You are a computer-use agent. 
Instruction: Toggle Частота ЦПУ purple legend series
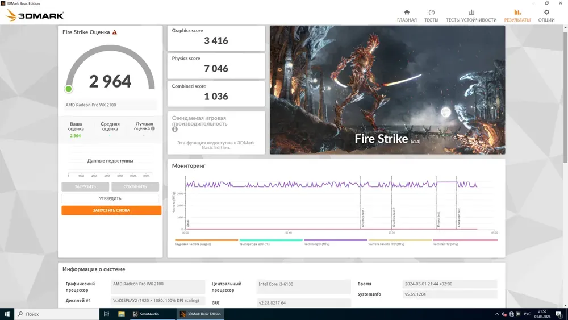tap(335, 242)
